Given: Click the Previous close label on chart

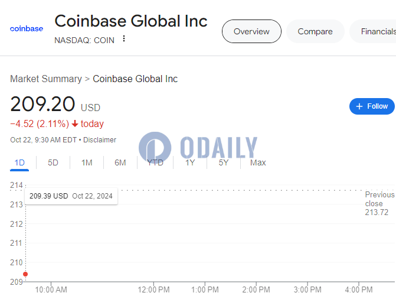Looking at the screenshot, I should [379, 199].
